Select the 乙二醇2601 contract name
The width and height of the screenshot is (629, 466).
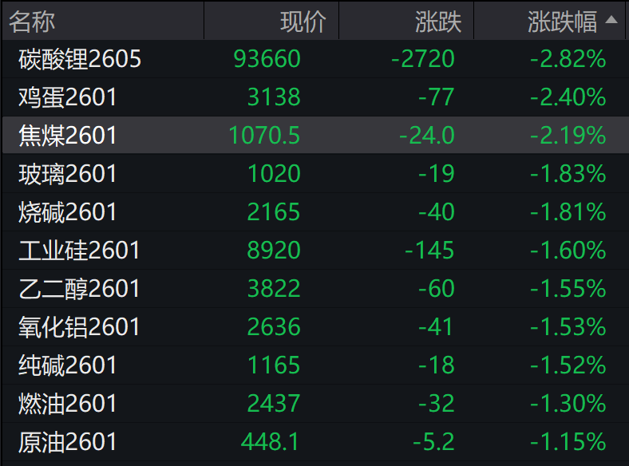tap(80, 289)
